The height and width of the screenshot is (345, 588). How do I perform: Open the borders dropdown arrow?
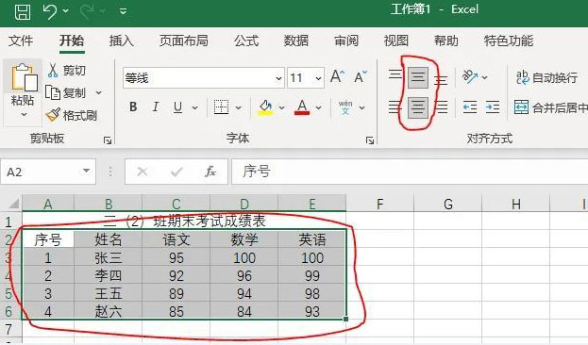point(238,108)
